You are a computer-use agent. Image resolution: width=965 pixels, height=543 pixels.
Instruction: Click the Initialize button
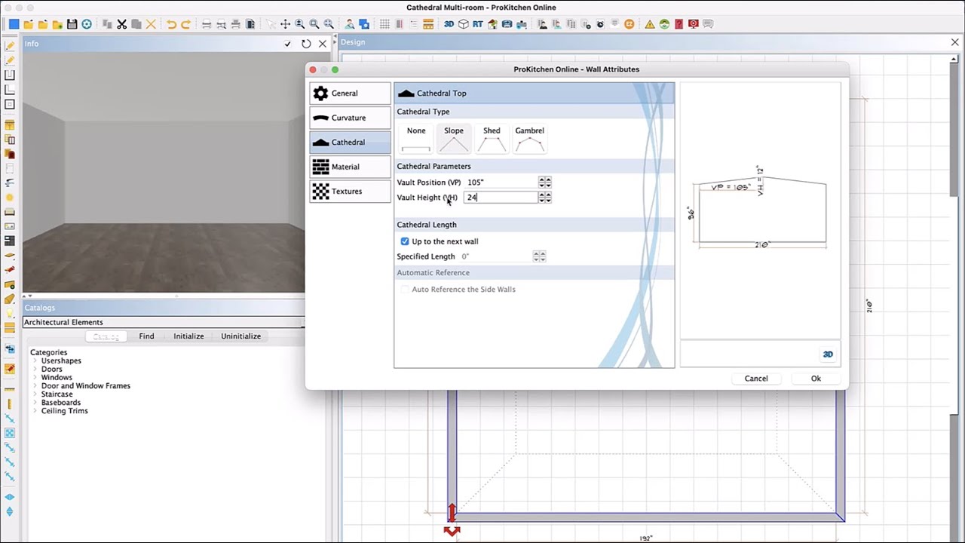[188, 336]
